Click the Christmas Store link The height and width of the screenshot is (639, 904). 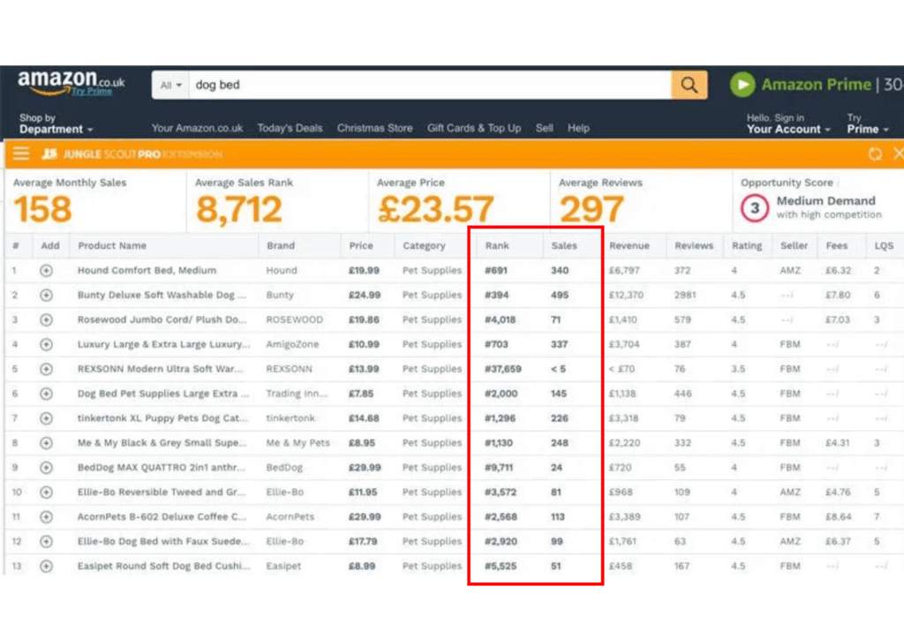(x=374, y=128)
